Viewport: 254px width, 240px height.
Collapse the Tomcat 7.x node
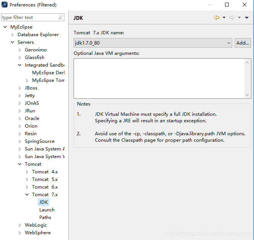(27, 195)
